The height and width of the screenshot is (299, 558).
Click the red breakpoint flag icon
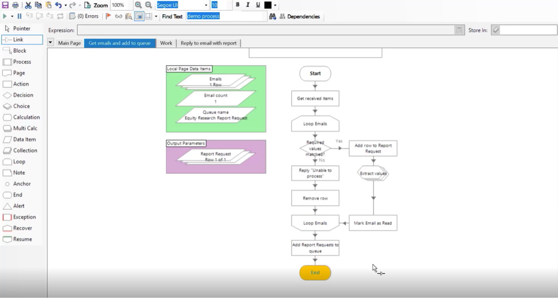point(108,16)
